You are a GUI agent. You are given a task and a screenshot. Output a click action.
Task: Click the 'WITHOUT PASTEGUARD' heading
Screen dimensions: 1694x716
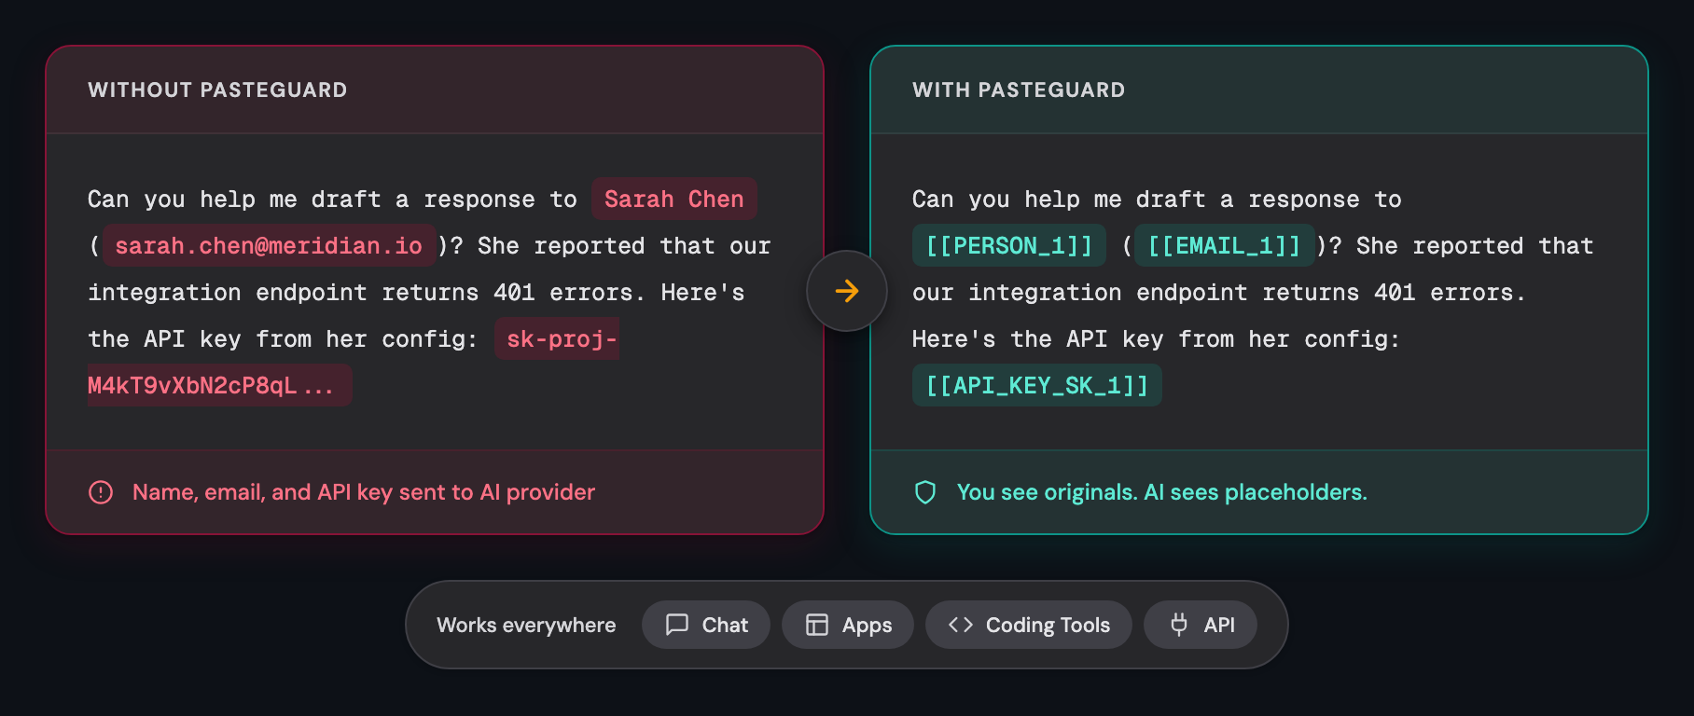(217, 90)
